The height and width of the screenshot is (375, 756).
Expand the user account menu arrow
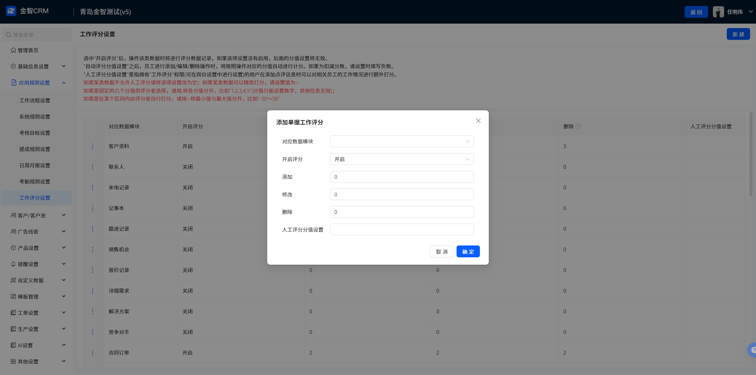[750, 12]
